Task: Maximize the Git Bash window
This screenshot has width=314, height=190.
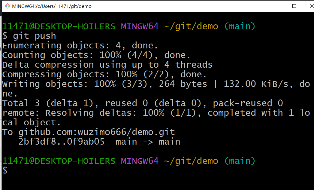Action: coord(294,6)
